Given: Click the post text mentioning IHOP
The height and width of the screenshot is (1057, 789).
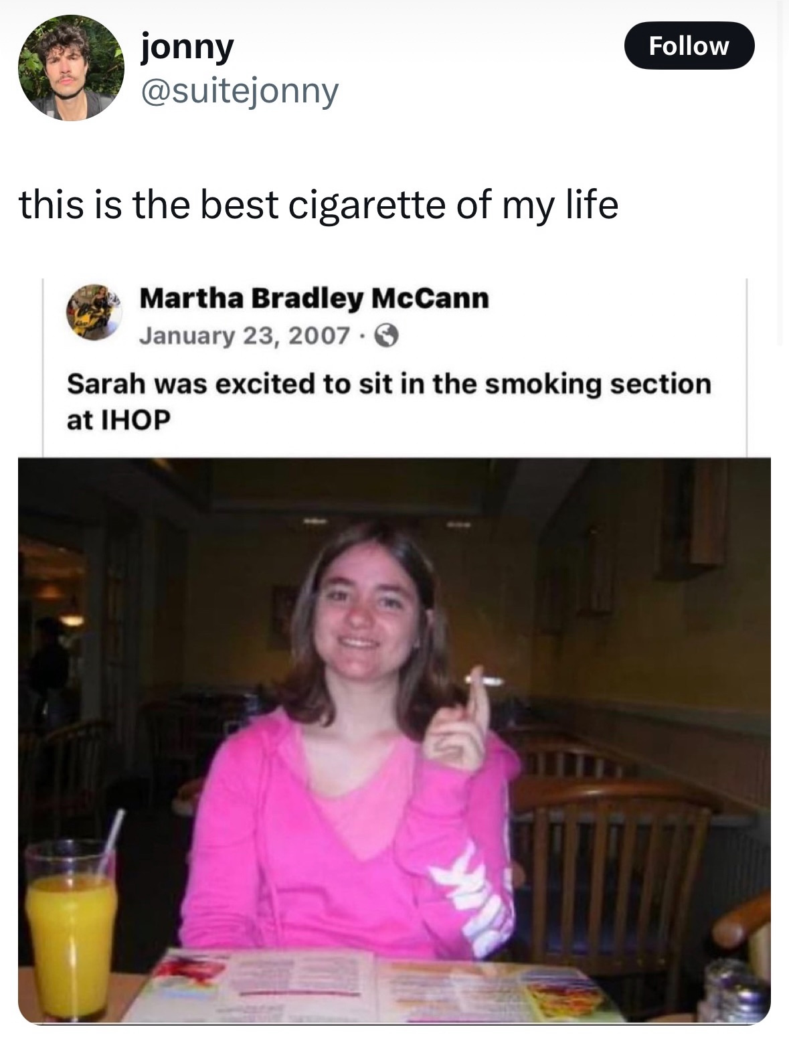Looking at the screenshot, I should pyautogui.click(x=388, y=401).
